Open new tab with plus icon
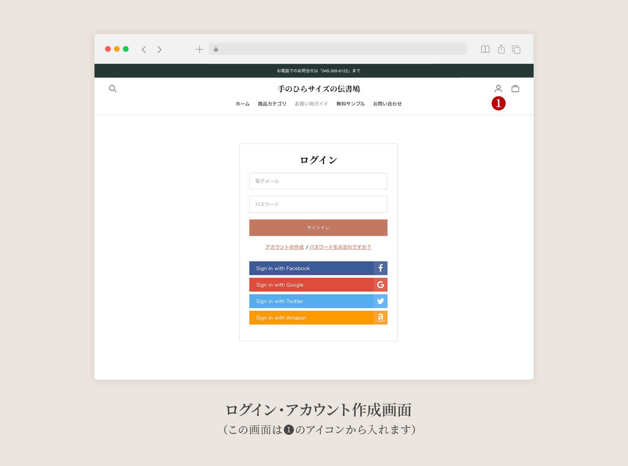628x466 pixels. click(200, 49)
